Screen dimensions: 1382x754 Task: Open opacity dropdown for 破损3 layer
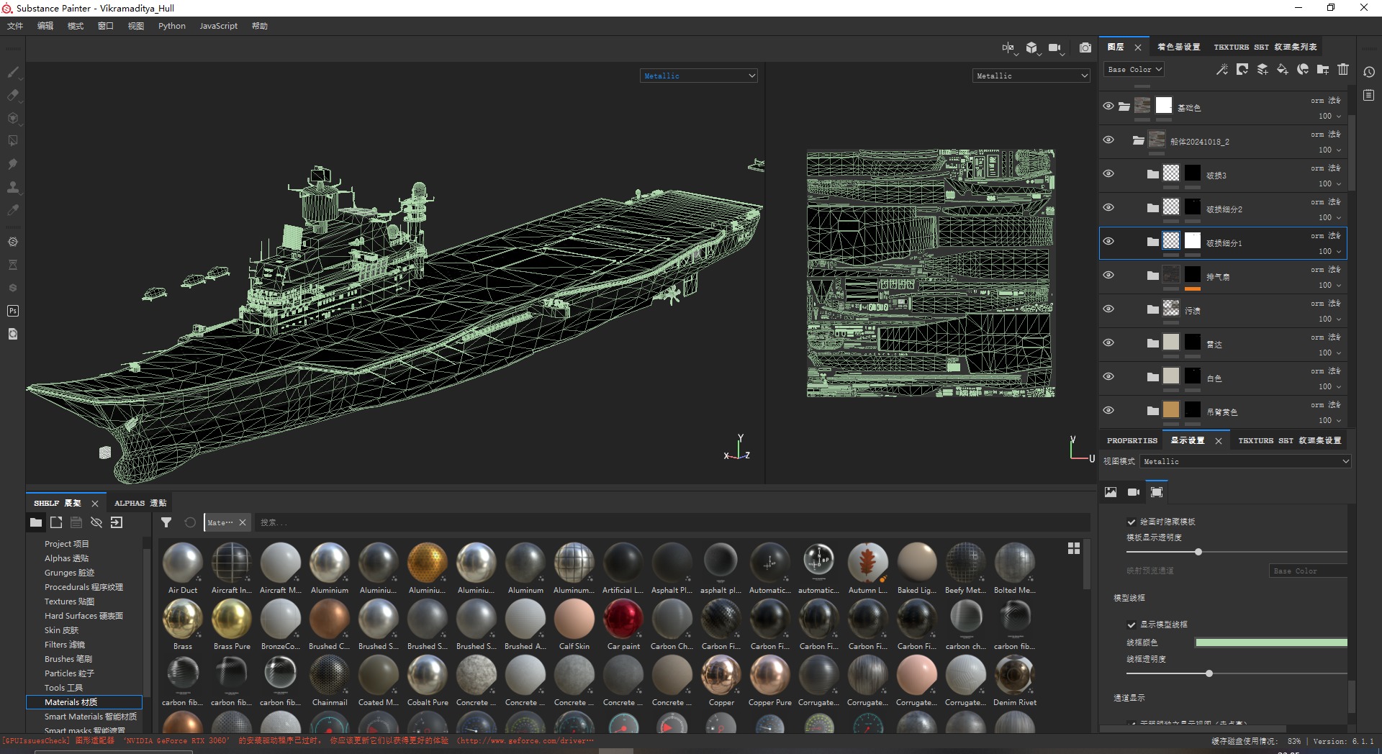(1329, 183)
